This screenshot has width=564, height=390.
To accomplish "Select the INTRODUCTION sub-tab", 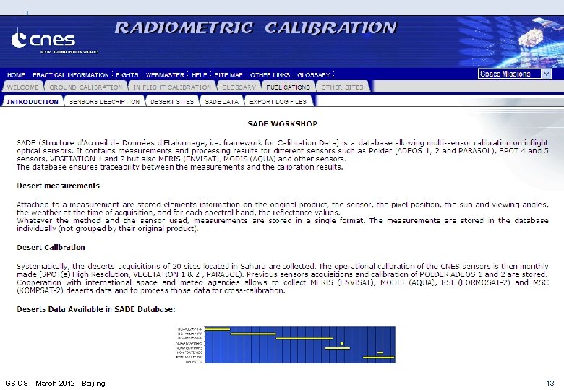I will pyautogui.click(x=33, y=102).
